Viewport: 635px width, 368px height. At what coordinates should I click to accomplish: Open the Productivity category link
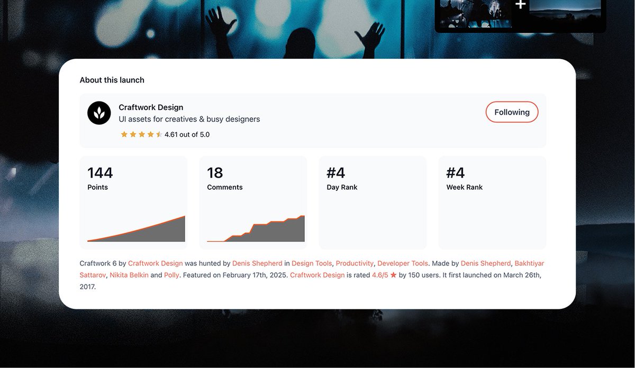point(355,263)
